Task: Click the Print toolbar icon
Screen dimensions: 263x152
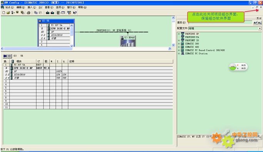Action: point(28,13)
